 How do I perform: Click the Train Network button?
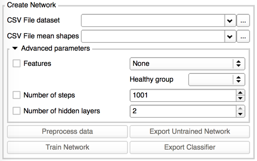[x=67, y=148]
